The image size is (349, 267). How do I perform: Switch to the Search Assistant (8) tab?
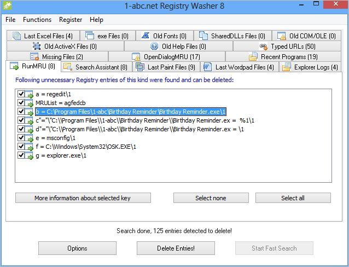tap(96, 67)
